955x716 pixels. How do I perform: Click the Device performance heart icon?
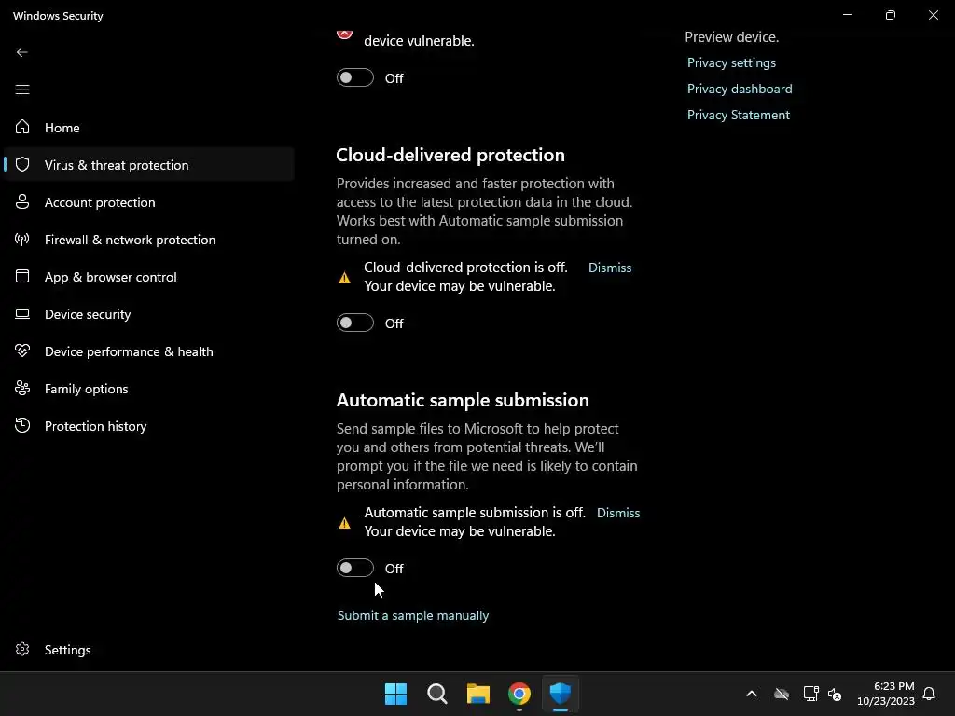22,351
